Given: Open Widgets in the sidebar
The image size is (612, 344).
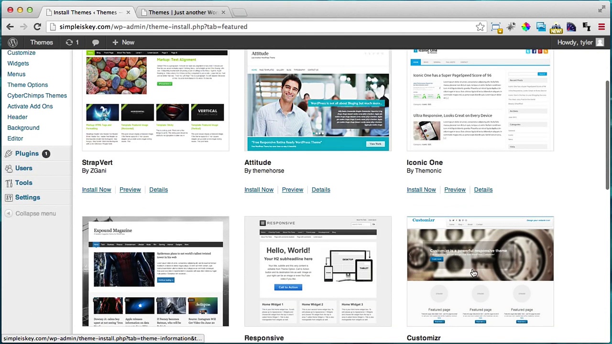Looking at the screenshot, I should (x=18, y=64).
